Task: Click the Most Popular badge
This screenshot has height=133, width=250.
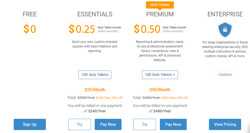Action: point(160,5)
